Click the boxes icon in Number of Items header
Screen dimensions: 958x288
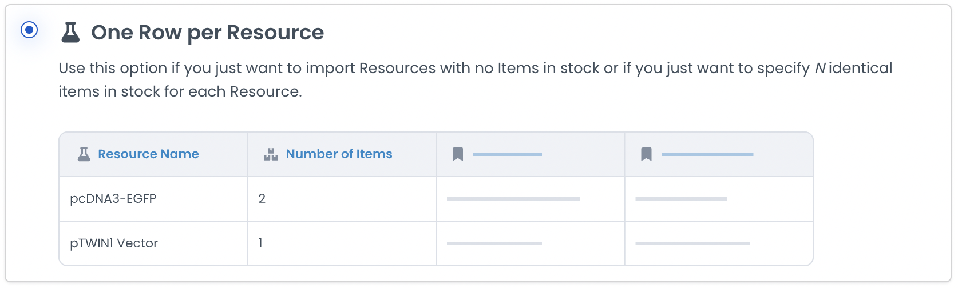[271, 154]
